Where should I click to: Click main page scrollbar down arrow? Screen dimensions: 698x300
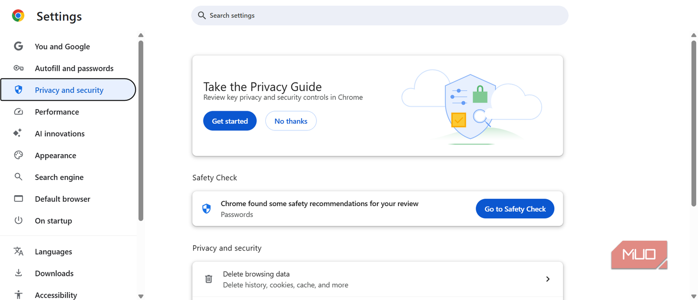694,297
